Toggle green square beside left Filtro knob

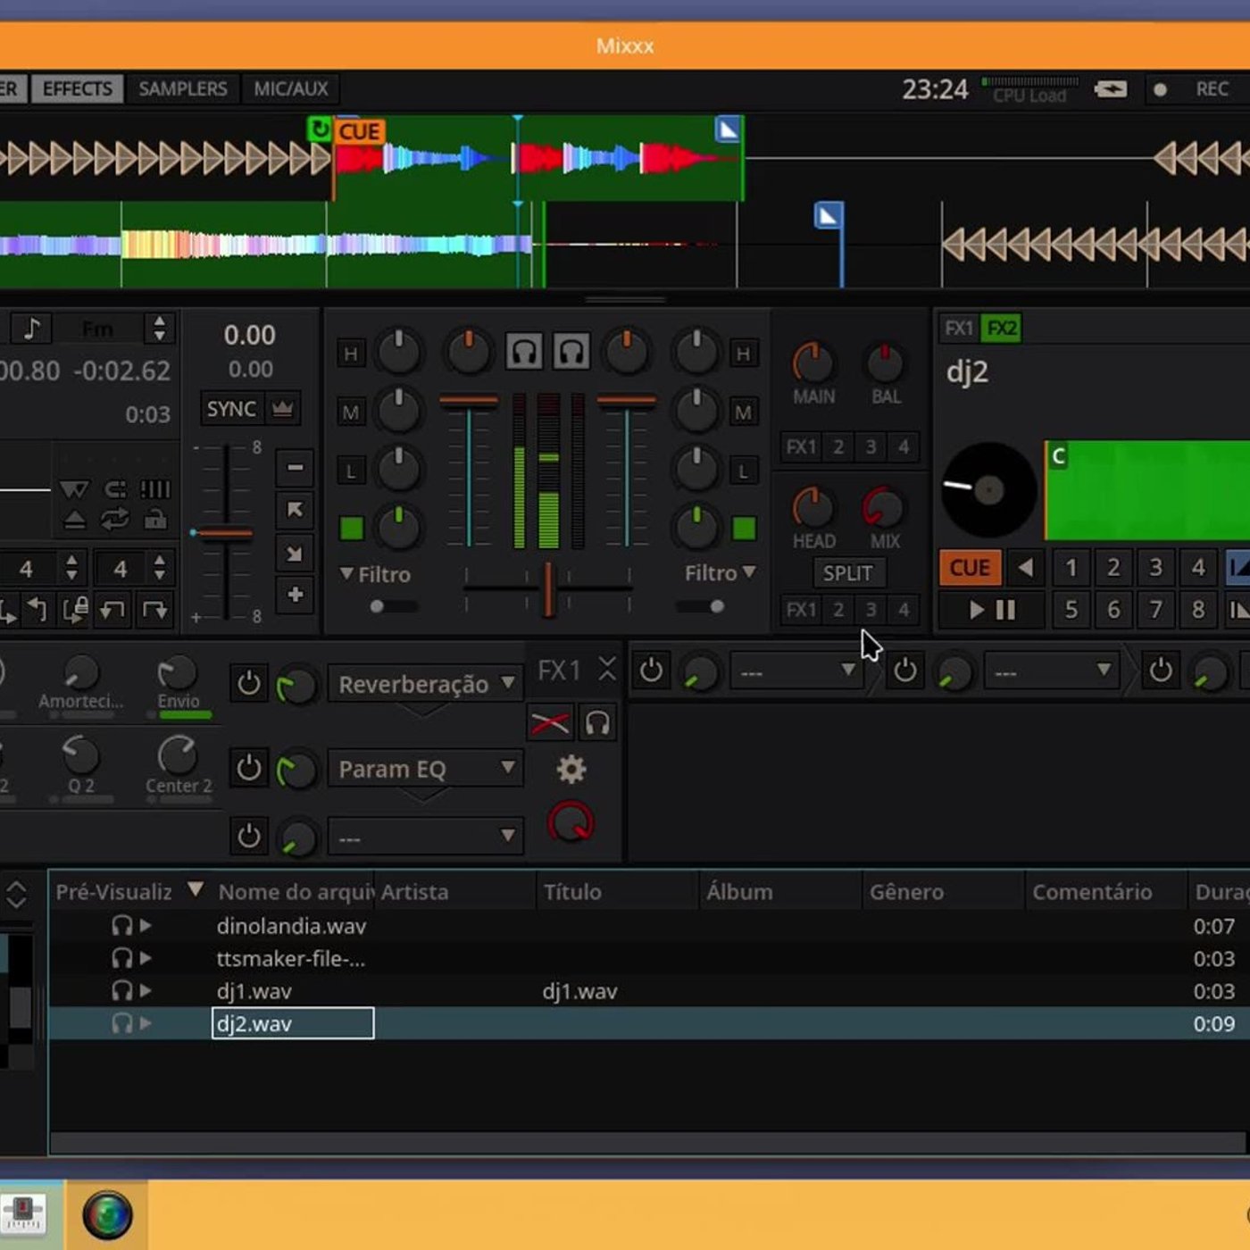pos(352,529)
